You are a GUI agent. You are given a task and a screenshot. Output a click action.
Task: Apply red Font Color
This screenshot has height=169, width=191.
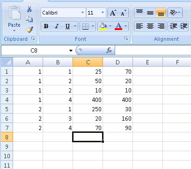(118, 26)
